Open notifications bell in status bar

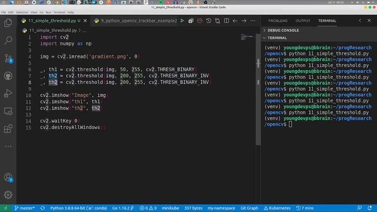click(x=369, y=208)
